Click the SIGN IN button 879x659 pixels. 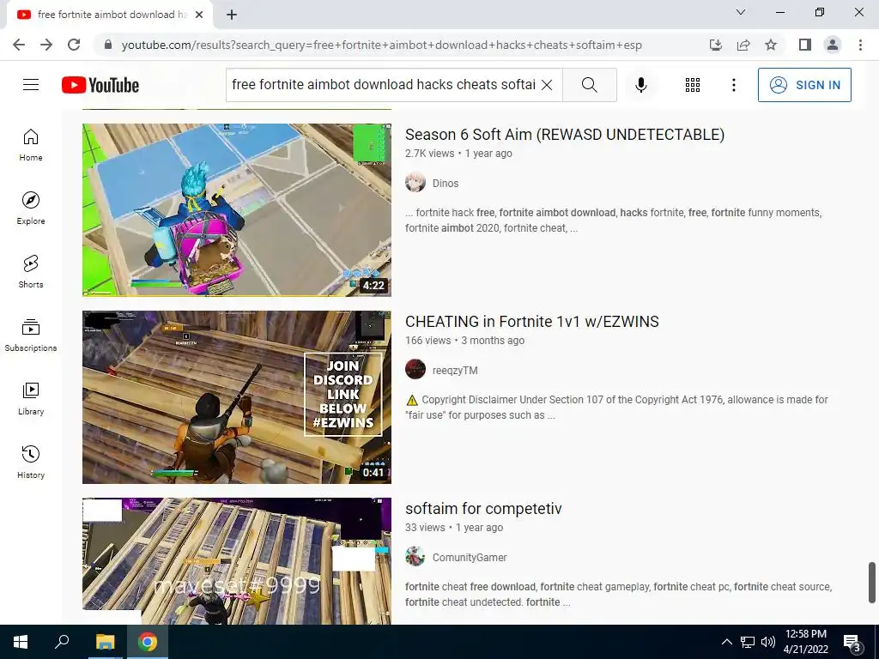[x=804, y=85]
